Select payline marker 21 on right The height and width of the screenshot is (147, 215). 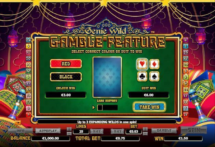pos(186,114)
